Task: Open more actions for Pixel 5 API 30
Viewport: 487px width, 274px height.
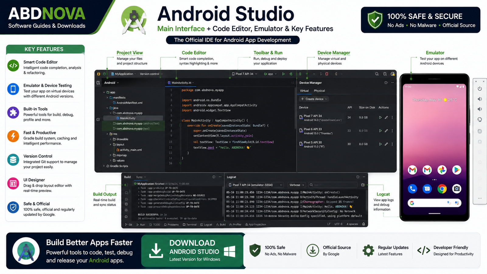Action: pyautogui.click(x=392, y=144)
